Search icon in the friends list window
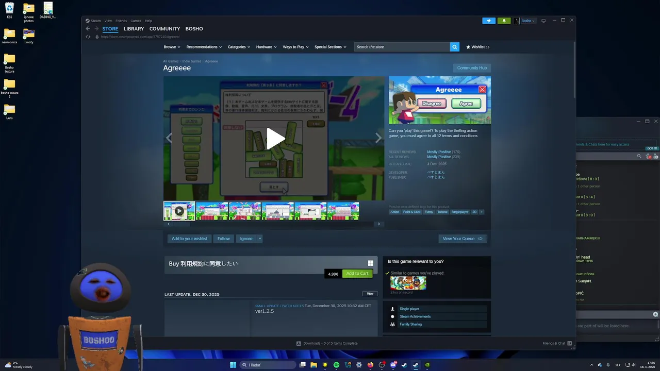The image size is (660, 371). coord(639,156)
